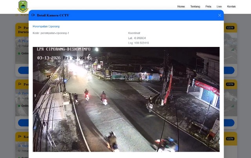
Task: Switch to the Live page
Action: click(x=219, y=7)
